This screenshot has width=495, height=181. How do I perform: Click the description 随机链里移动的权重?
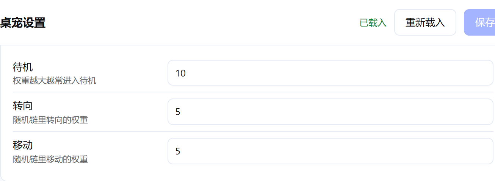point(50,159)
